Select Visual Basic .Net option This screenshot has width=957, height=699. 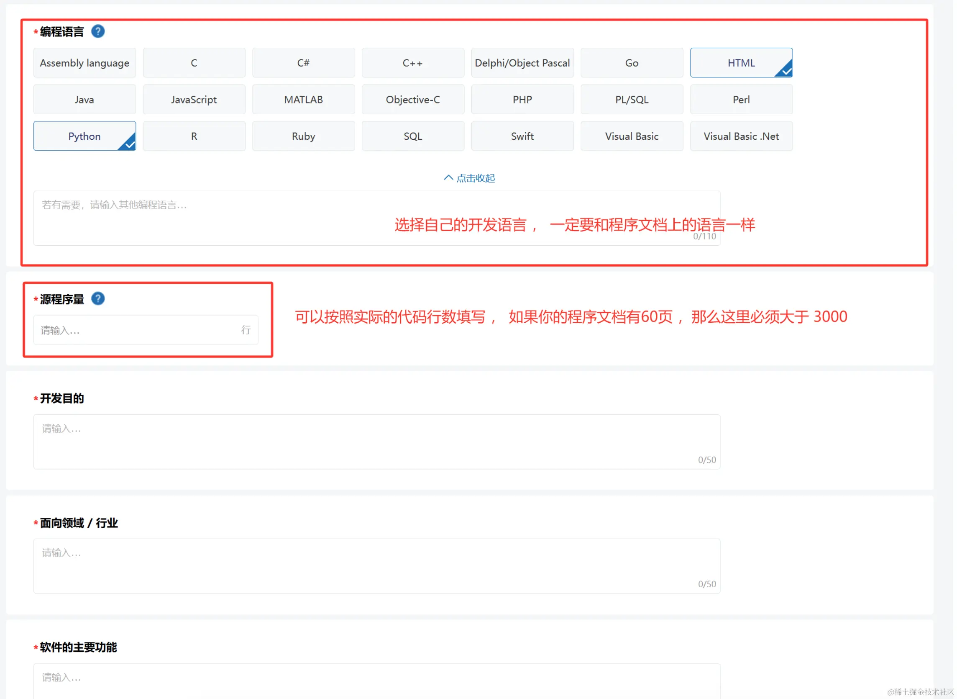[x=741, y=136]
